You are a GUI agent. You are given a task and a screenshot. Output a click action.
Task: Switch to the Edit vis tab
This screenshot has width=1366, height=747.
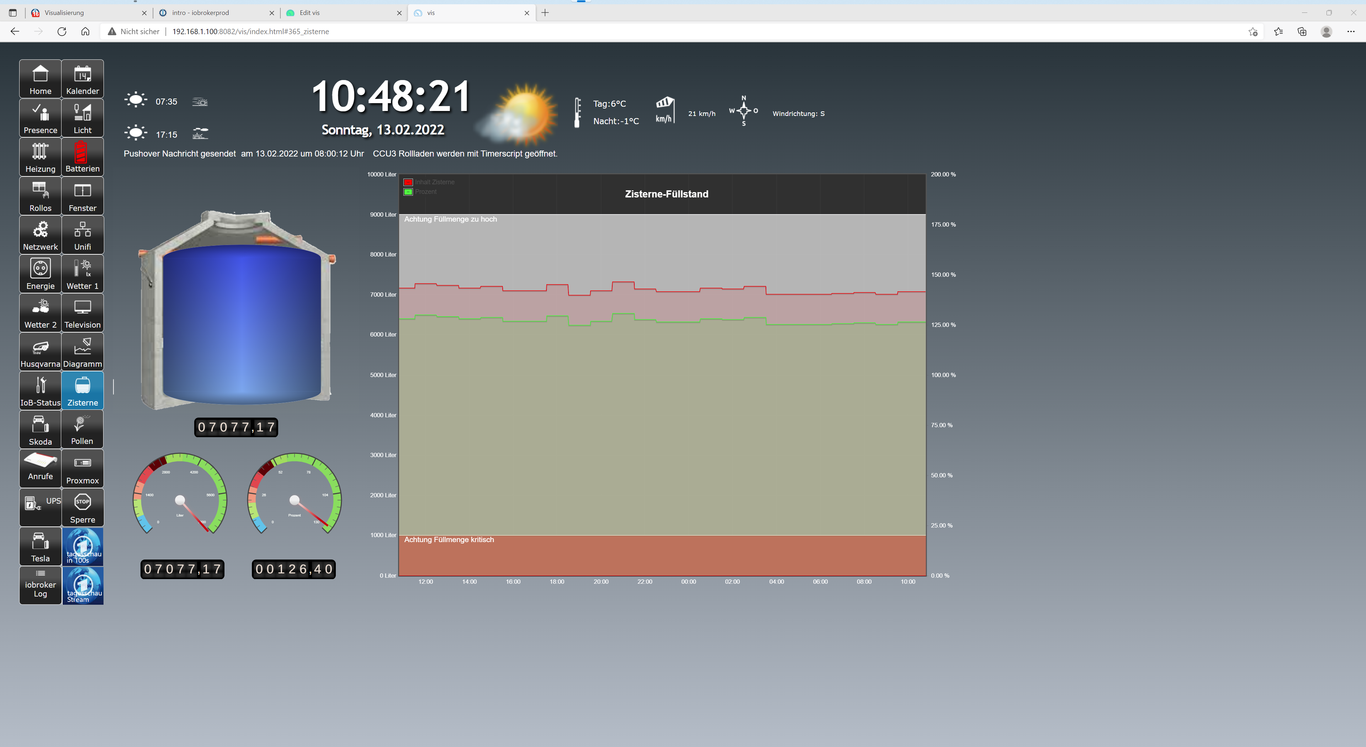(310, 13)
